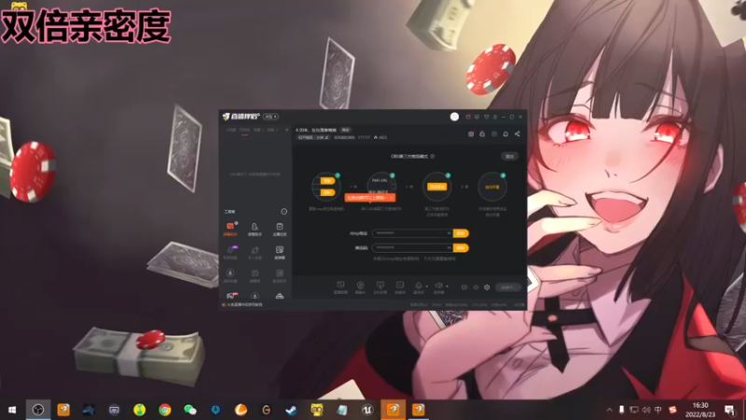
Task: Open WeChat from the taskbar
Action: tap(190, 410)
